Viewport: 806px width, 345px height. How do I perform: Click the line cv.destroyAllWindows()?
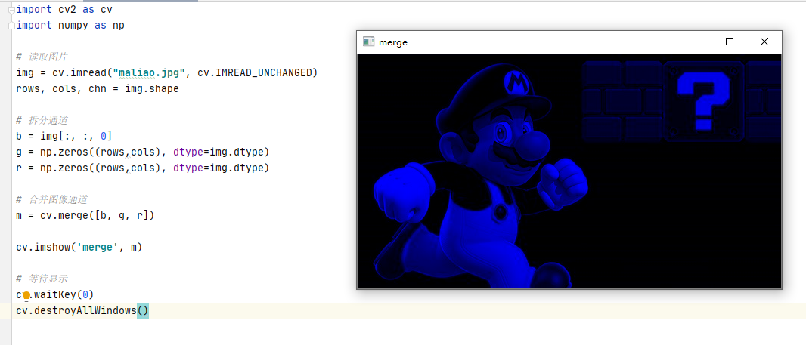point(82,310)
